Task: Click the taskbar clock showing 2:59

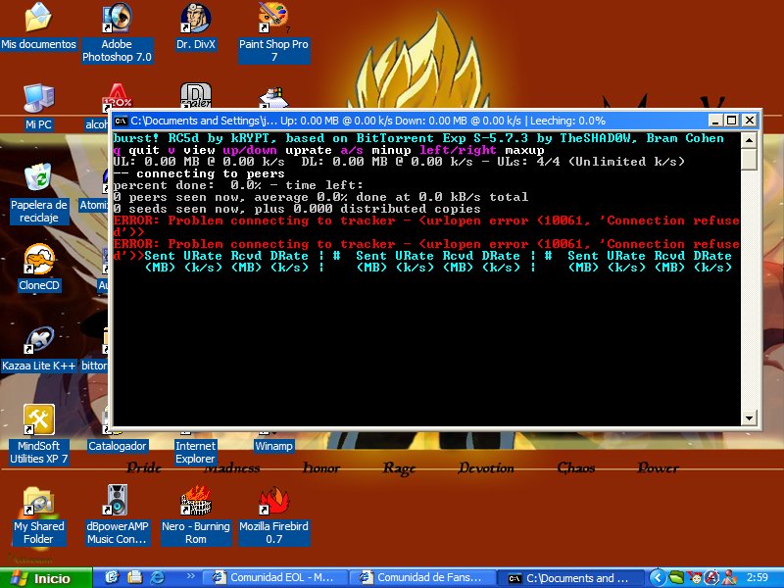Action: [757, 577]
